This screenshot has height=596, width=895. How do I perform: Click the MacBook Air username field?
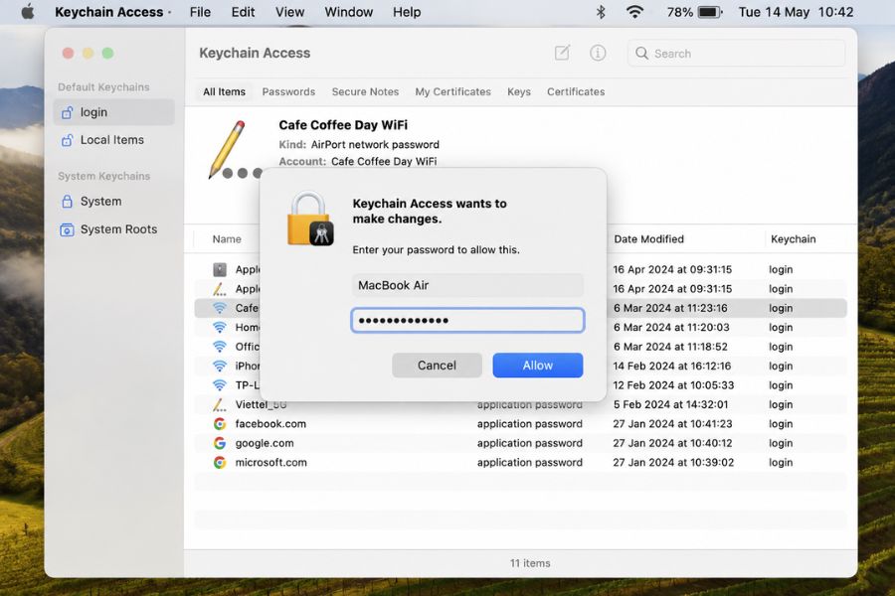(467, 285)
